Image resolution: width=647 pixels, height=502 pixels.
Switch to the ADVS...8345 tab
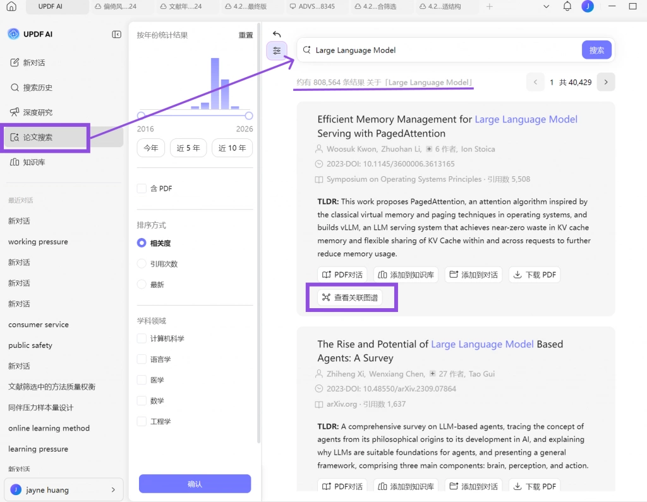(x=312, y=6)
